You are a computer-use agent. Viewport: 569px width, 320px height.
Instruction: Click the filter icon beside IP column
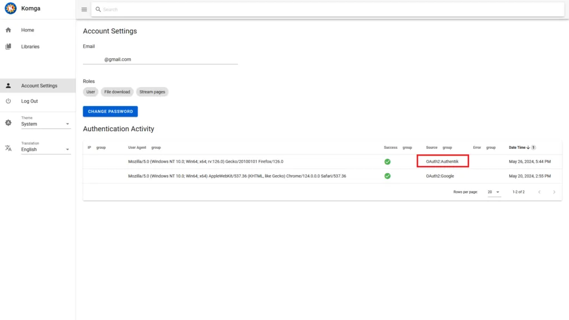coord(101,148)
